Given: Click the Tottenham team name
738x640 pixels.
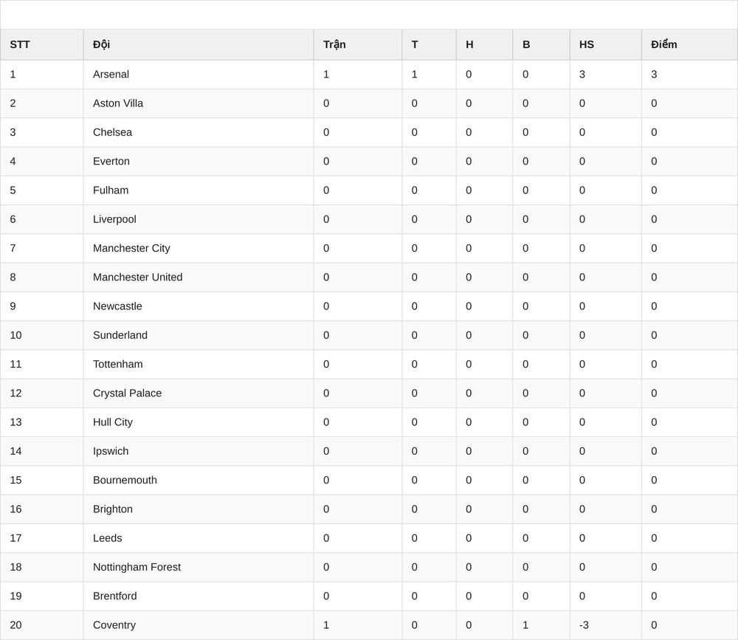Looking at the screenshot, I should [x=117, y=364].
